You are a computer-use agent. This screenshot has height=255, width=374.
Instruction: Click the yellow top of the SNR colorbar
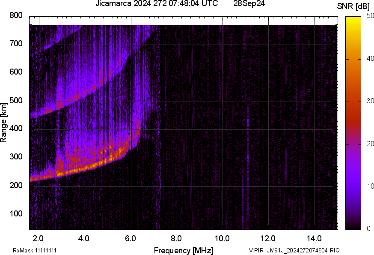point(353,19)
